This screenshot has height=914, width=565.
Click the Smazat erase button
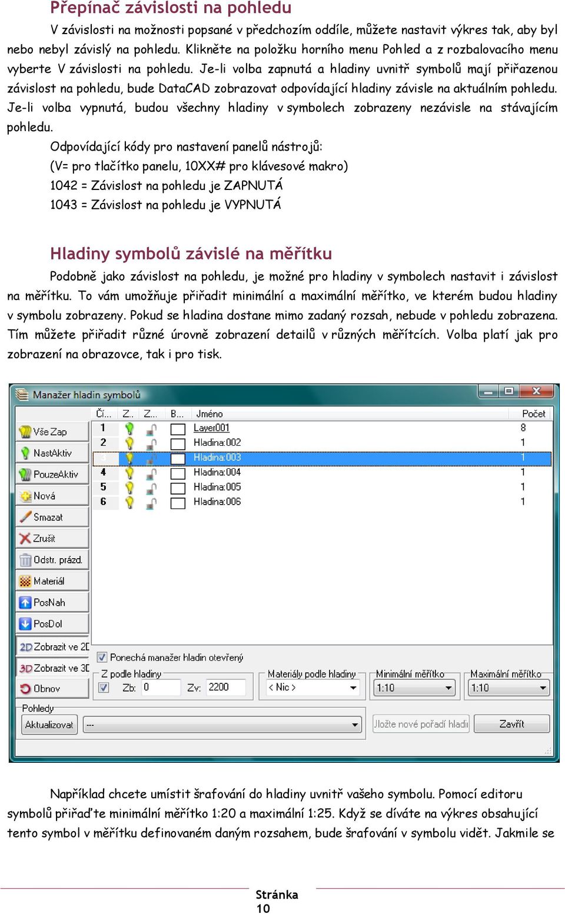52,517
